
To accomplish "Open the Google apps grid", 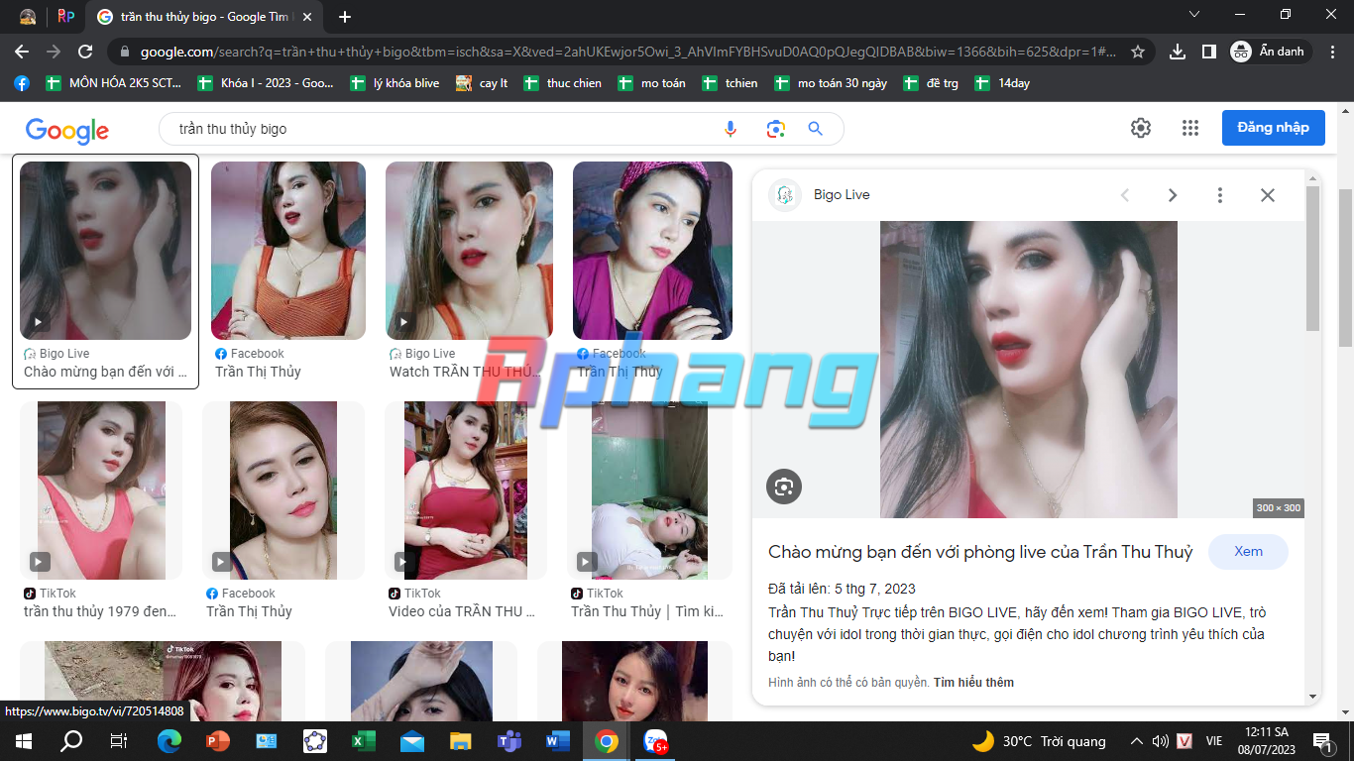I will coord(1190,128).
